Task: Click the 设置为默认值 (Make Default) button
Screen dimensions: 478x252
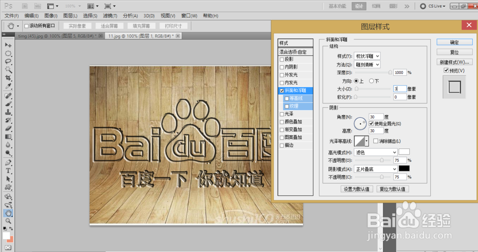Action: point(357,189)
